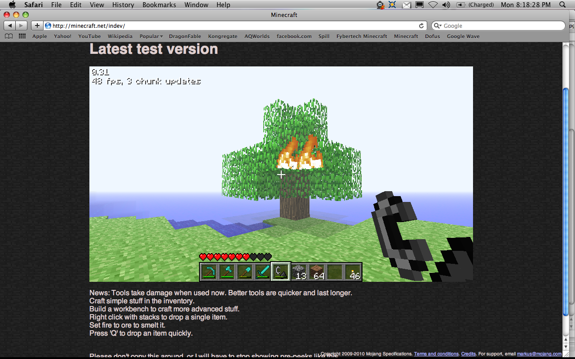Screen dimensions: 575x359
Task: Open the battery status menu
Action: tap(475, 5)
